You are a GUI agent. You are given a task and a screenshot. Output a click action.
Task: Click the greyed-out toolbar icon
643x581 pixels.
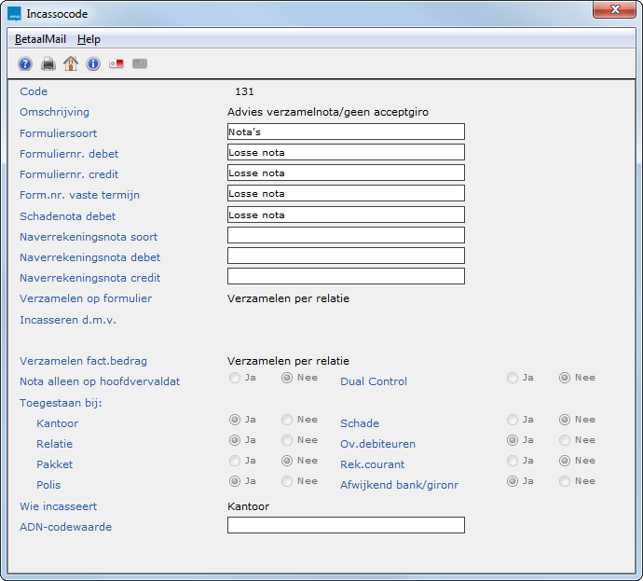[x=140, y=64]
